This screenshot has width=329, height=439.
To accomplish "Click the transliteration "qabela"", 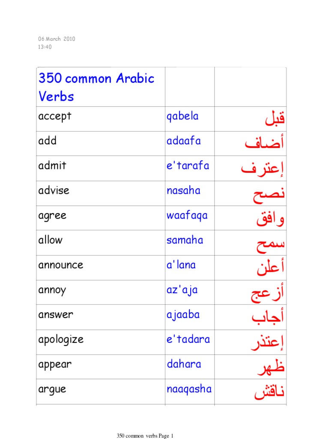I will coord(182,116).
